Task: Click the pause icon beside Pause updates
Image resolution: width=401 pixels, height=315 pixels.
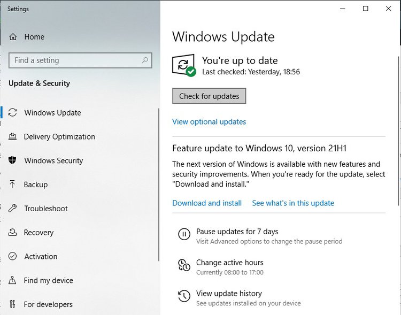Action: (184, 234)
